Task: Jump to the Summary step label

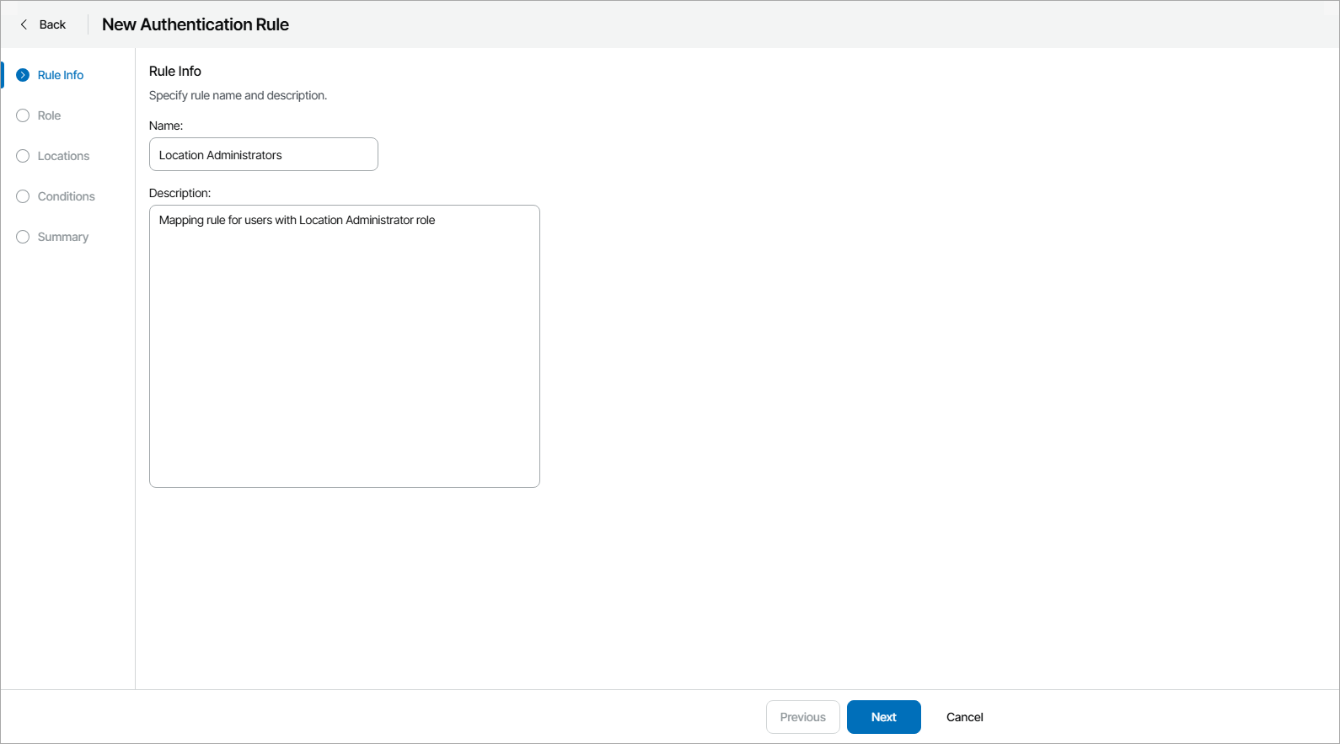Action: click(62, 237)
